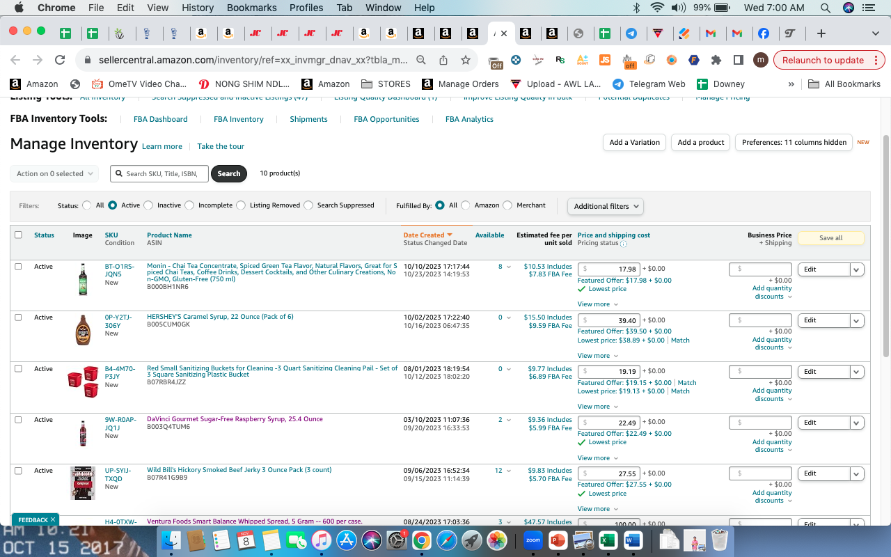Image resolution: width=891 pixels, height=557 pixels.
Task: Bookmark this page with the star icon
Action: pyautogui.click(x=466, y=60)
